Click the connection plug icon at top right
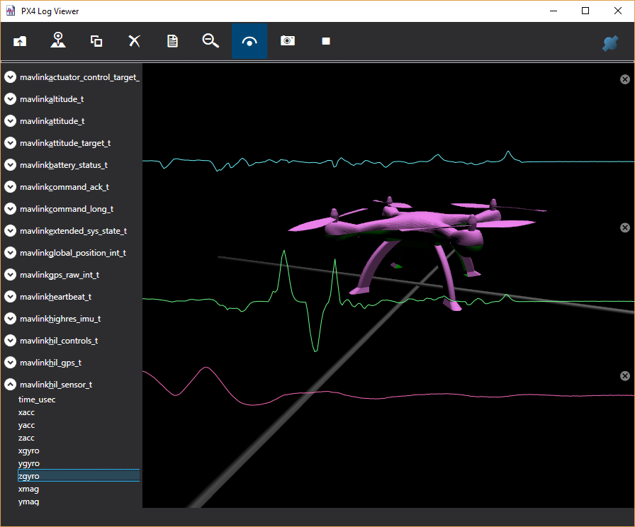This screenshot has height=527, width=635. click(609, 43)
